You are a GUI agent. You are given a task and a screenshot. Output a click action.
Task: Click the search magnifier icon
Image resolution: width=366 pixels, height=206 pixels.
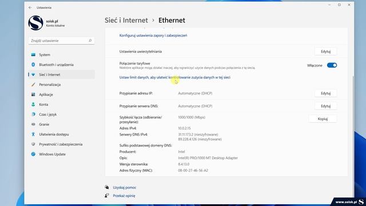[x=90, y=41]
